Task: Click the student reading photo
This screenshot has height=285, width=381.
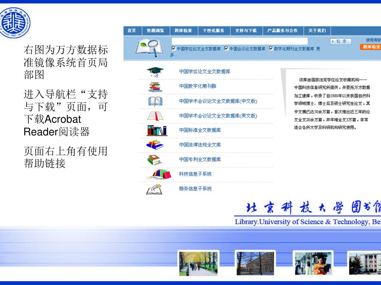Action: click(313, 263)
